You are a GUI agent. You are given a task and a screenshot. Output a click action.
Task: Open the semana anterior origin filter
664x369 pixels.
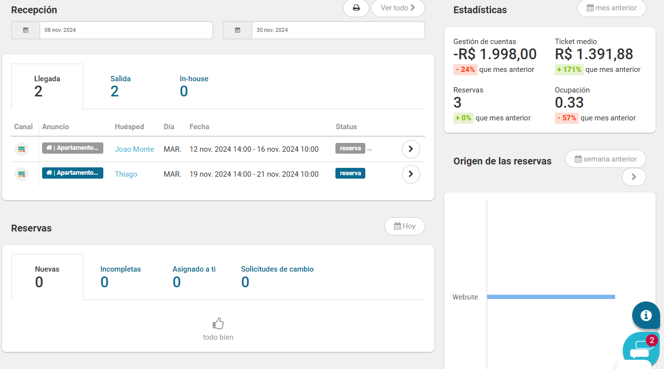click(x=605, y=159)
